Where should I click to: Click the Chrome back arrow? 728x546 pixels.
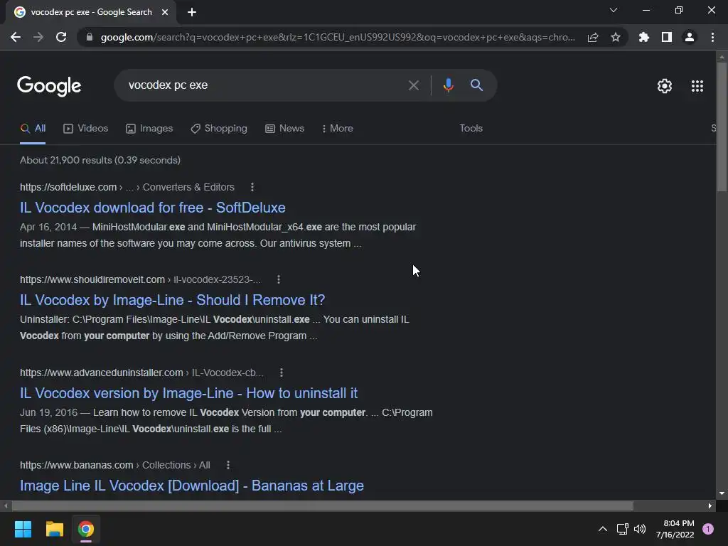tap(16, 37)
